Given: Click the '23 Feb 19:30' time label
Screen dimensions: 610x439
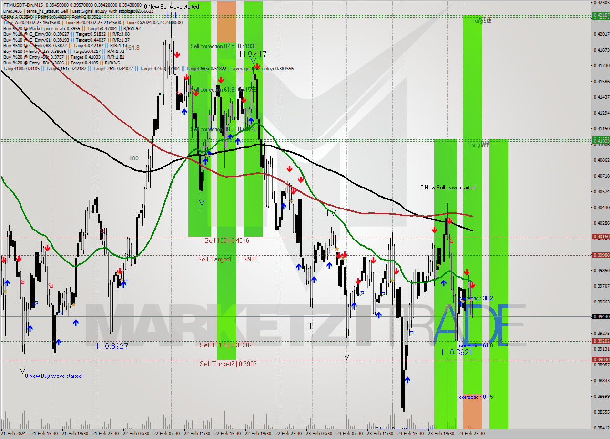Looking at the screenshot, I should 441,434.
